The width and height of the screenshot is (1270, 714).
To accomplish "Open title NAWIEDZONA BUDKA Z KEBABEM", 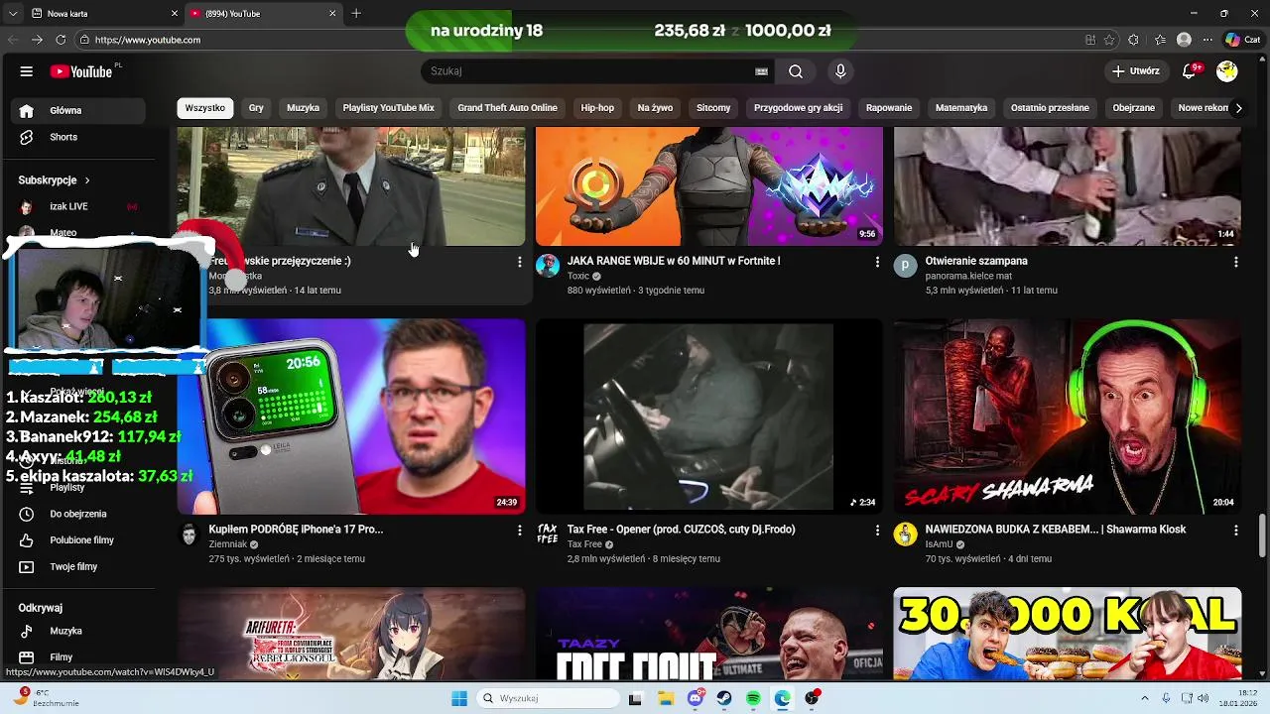I will [1056, 530].
